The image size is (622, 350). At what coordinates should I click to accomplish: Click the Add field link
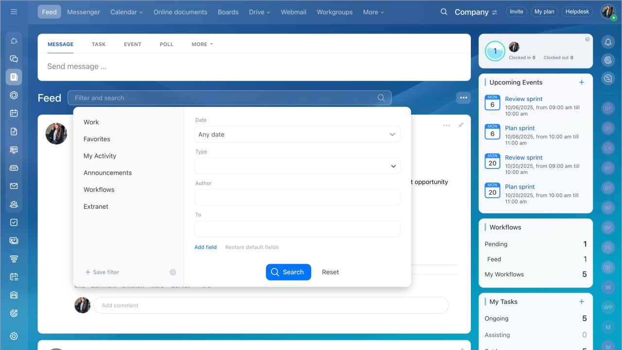pyautogui.click(x=206, y=247)
